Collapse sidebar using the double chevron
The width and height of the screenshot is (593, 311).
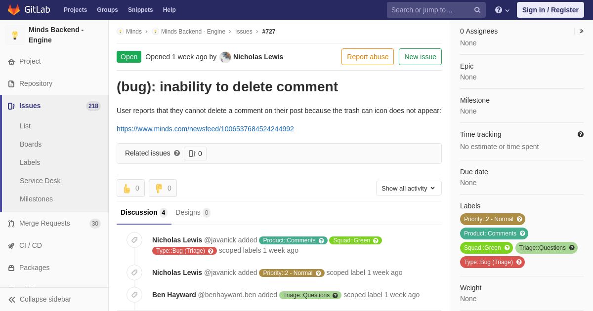pyautogui.click(x=12, y=299)
